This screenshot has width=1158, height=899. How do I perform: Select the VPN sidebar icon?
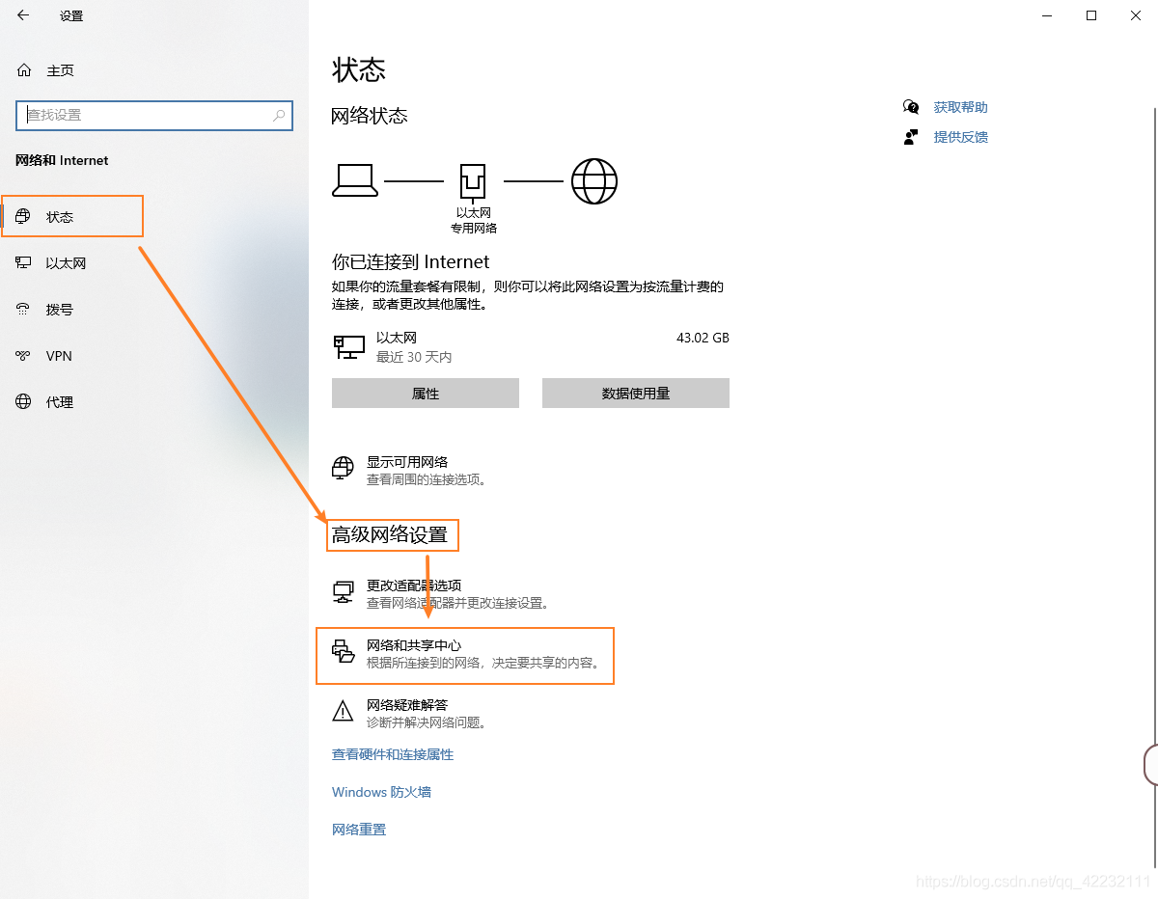(24, 356)
